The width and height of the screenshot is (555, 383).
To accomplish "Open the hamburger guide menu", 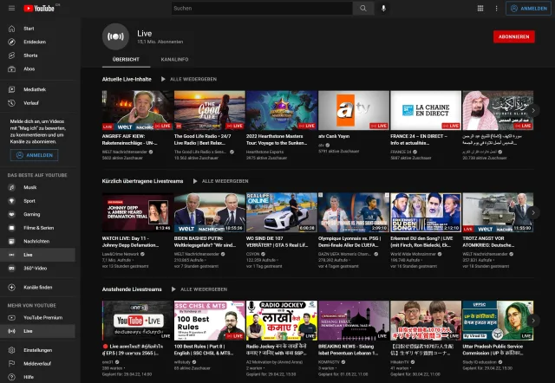I will 10,9.
